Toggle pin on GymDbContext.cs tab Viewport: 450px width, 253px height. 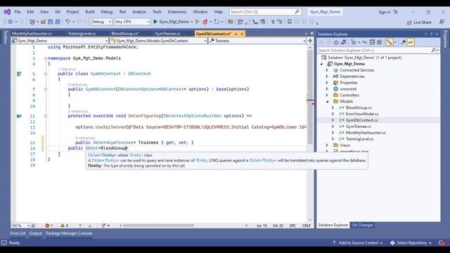(x=236, y=34)
